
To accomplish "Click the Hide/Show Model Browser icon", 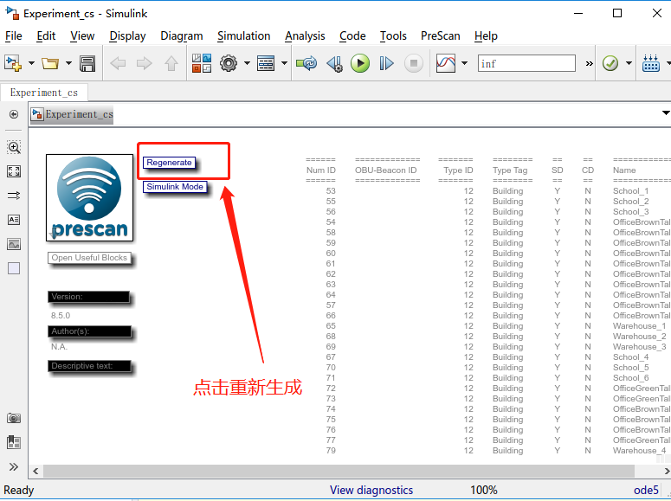I will 14,114.
